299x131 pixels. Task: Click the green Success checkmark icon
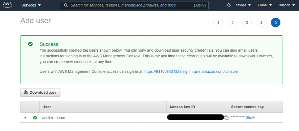pyautogui.click(x=30, y=44)
